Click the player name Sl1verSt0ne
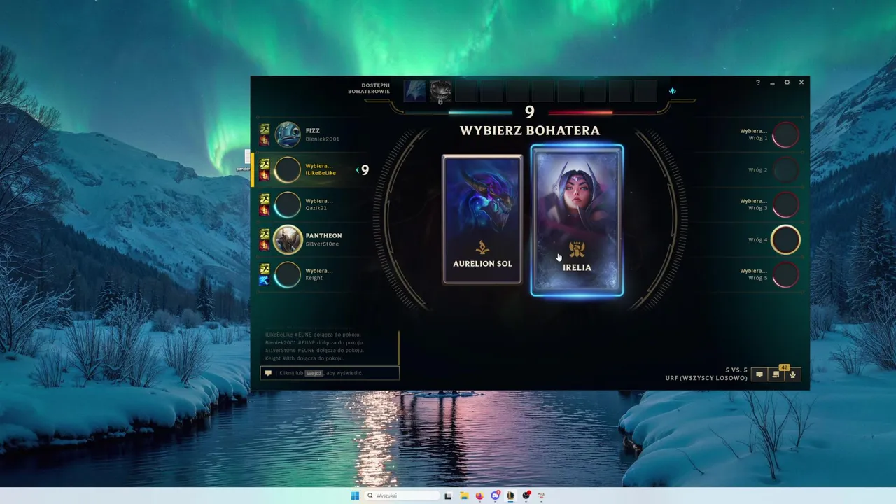Screen dimensions: 896x504 coord(322,244)
